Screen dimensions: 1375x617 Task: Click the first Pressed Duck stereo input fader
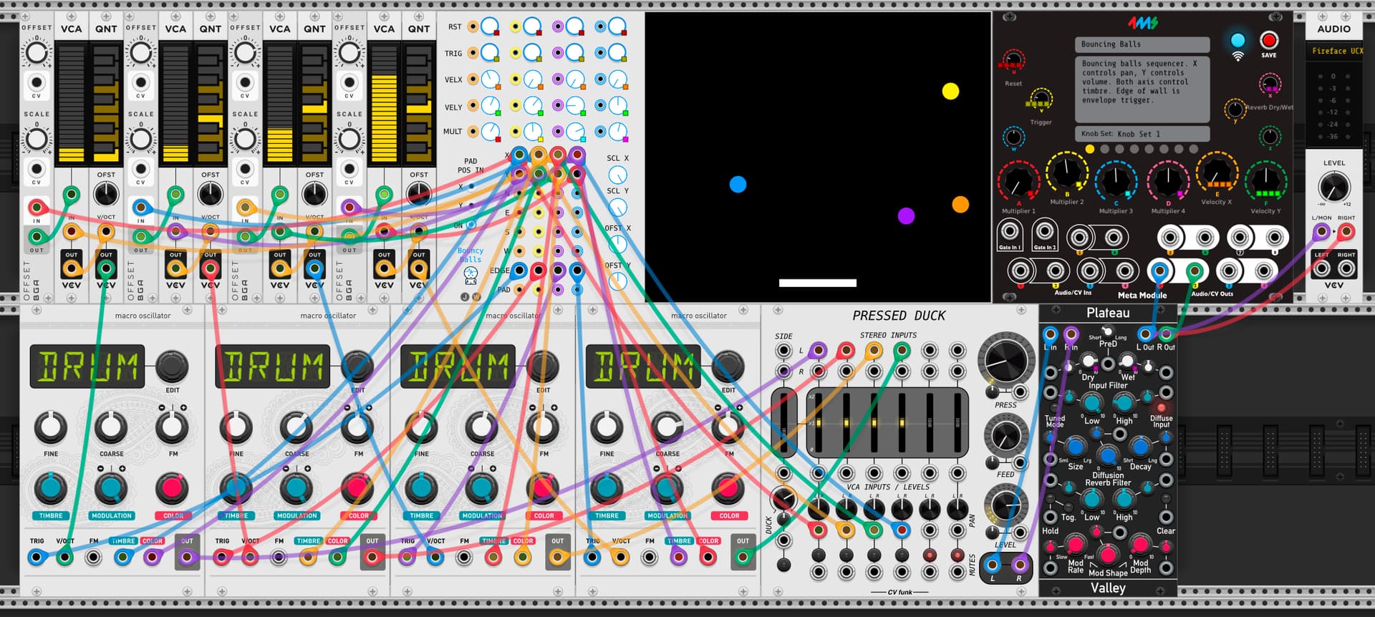point(818,423)
